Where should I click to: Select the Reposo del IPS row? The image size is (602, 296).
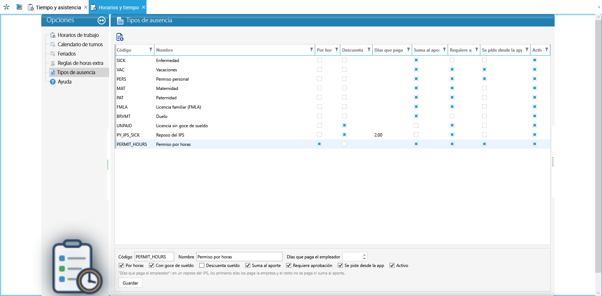332,135
